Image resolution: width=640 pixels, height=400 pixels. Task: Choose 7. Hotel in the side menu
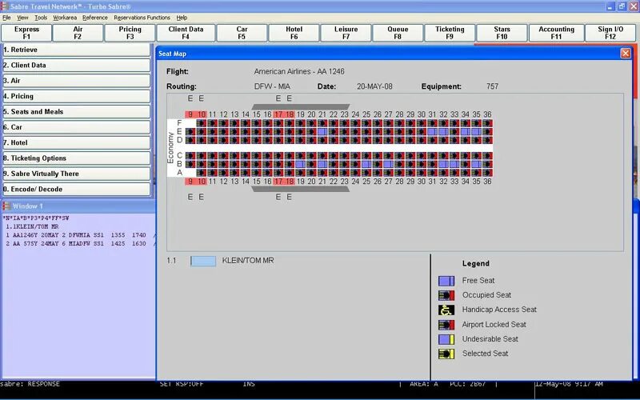(77, 143)
